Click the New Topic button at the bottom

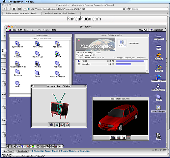pyautogui.click(x=8, y=151)
